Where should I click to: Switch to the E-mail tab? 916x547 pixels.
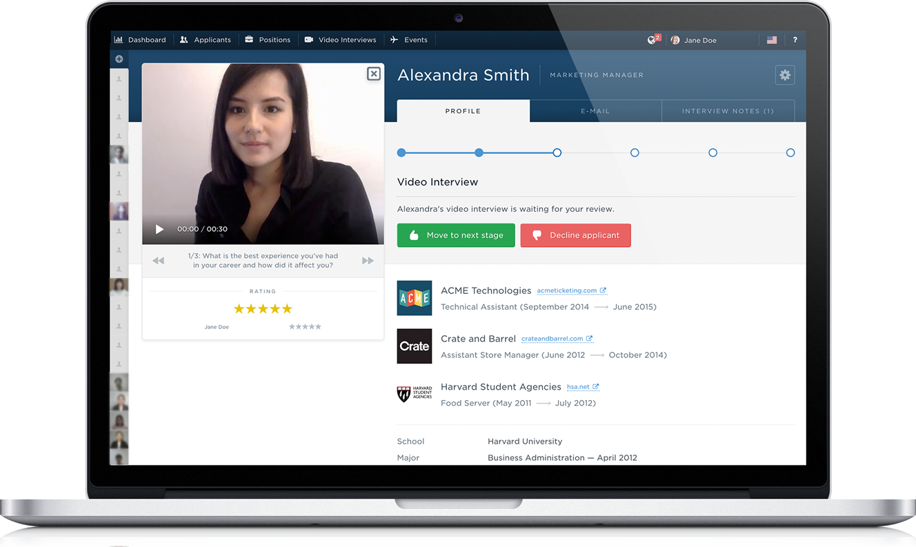tap(595, 111)
